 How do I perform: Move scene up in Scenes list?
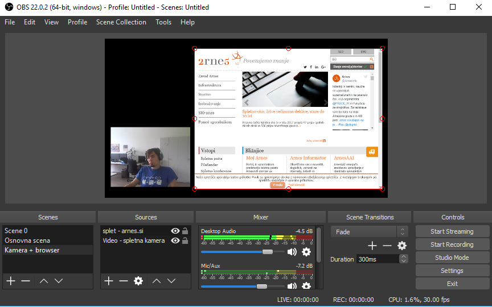tap(44, 281)
